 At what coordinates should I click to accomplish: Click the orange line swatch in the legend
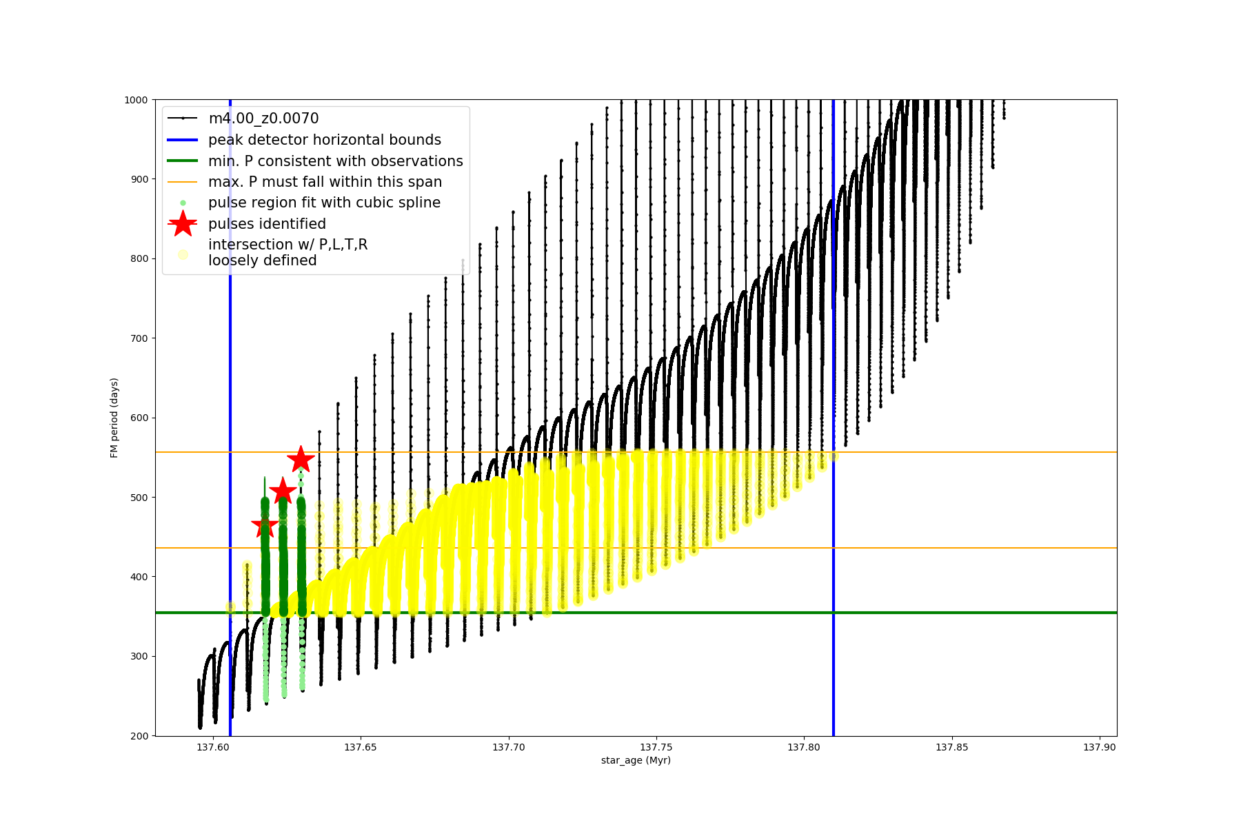(x=183, y=182)
